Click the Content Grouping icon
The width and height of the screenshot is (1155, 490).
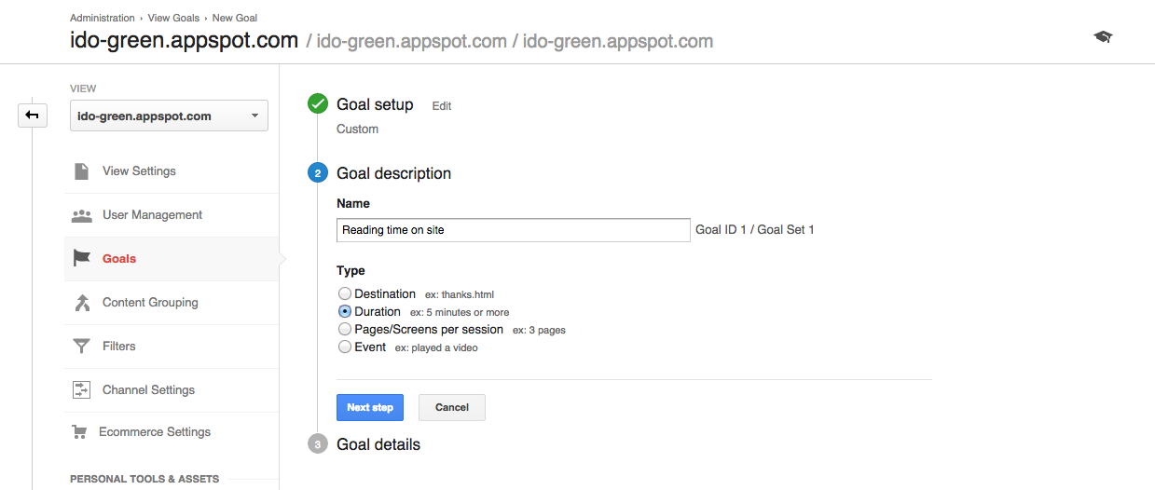pyautogui.click(x=82, y=303)
